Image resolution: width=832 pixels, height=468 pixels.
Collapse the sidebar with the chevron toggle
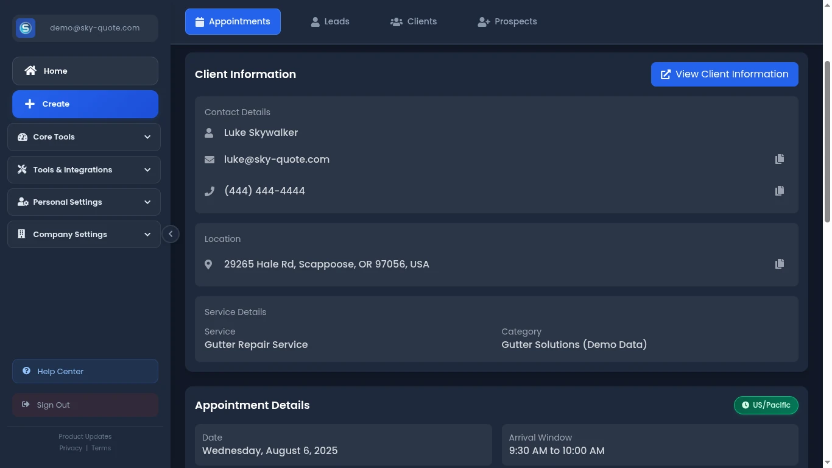click(171, 233)
